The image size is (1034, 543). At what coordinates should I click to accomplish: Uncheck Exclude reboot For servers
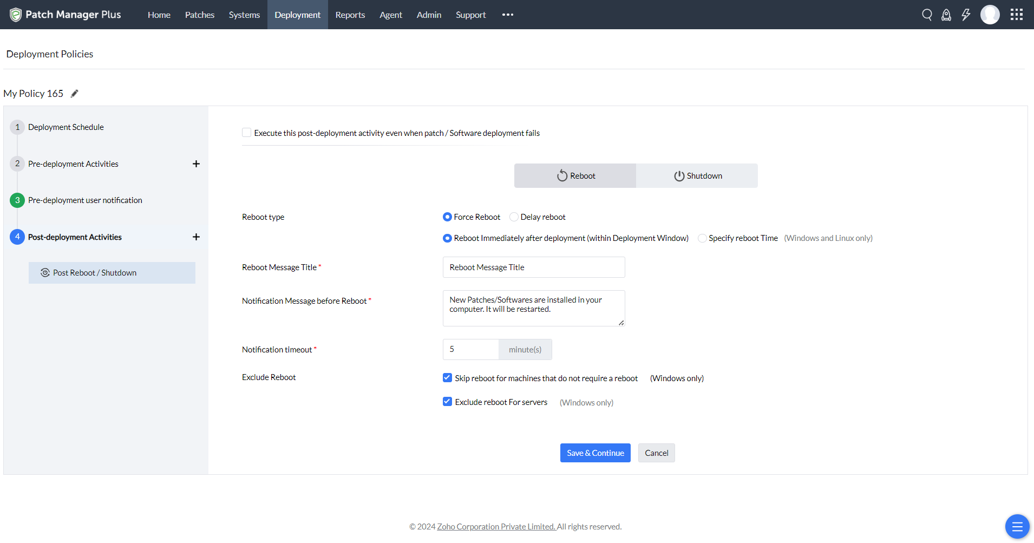[447, 402]
